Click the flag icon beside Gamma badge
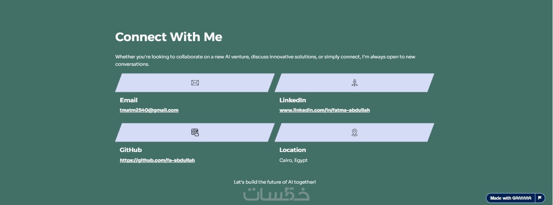Screen dimensions: 553x205 pos(540,198)
